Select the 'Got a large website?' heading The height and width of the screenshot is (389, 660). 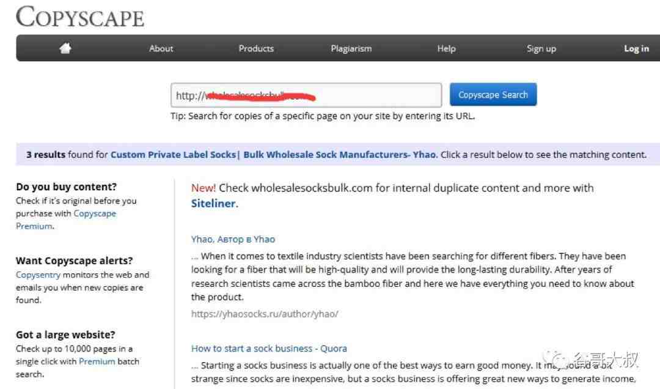tap(65, 335)
